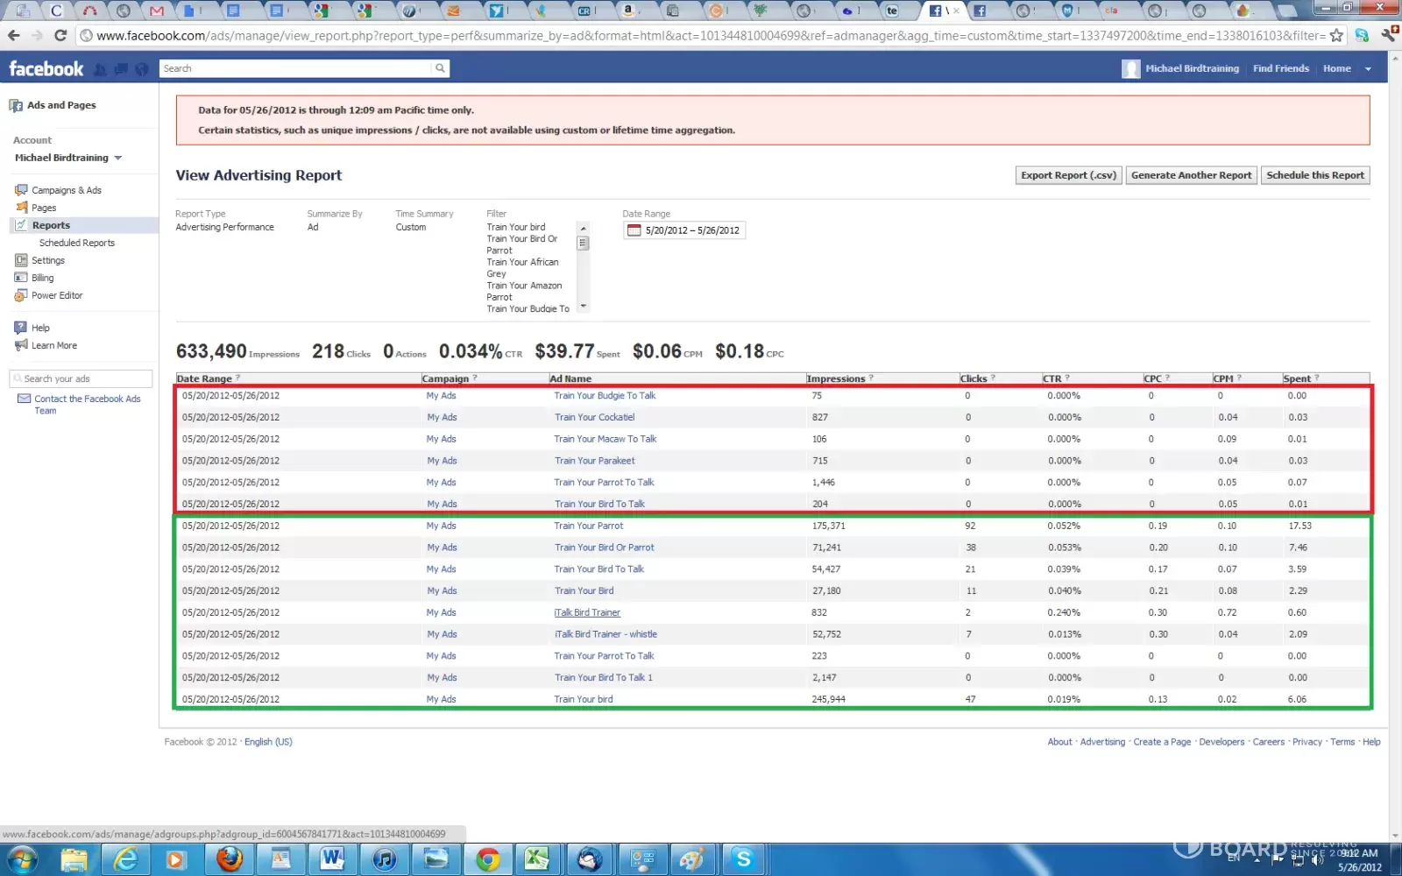Open Pages in the sidebar

pos(44,208)
